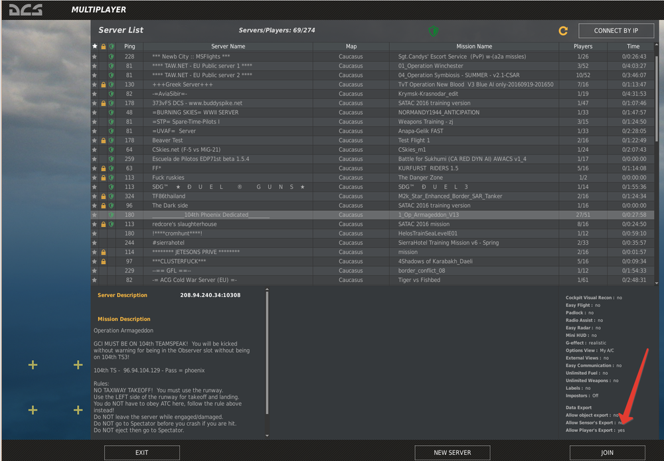The width and height of the screenshot is (664, 461).
Task: Sort servers by Ping column header
Action: pos(129,46)
